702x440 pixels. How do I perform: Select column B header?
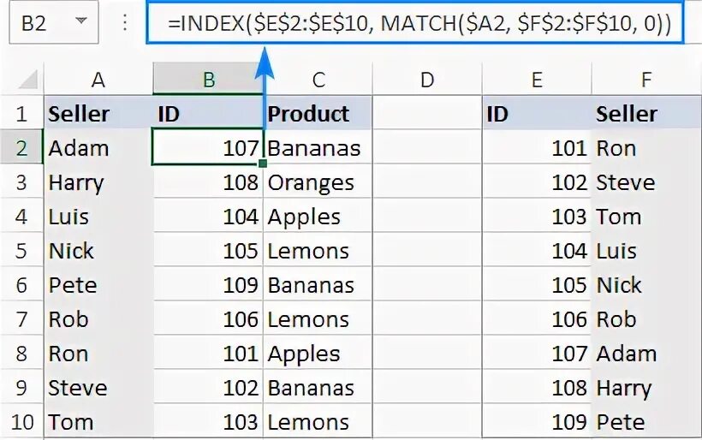208,80
